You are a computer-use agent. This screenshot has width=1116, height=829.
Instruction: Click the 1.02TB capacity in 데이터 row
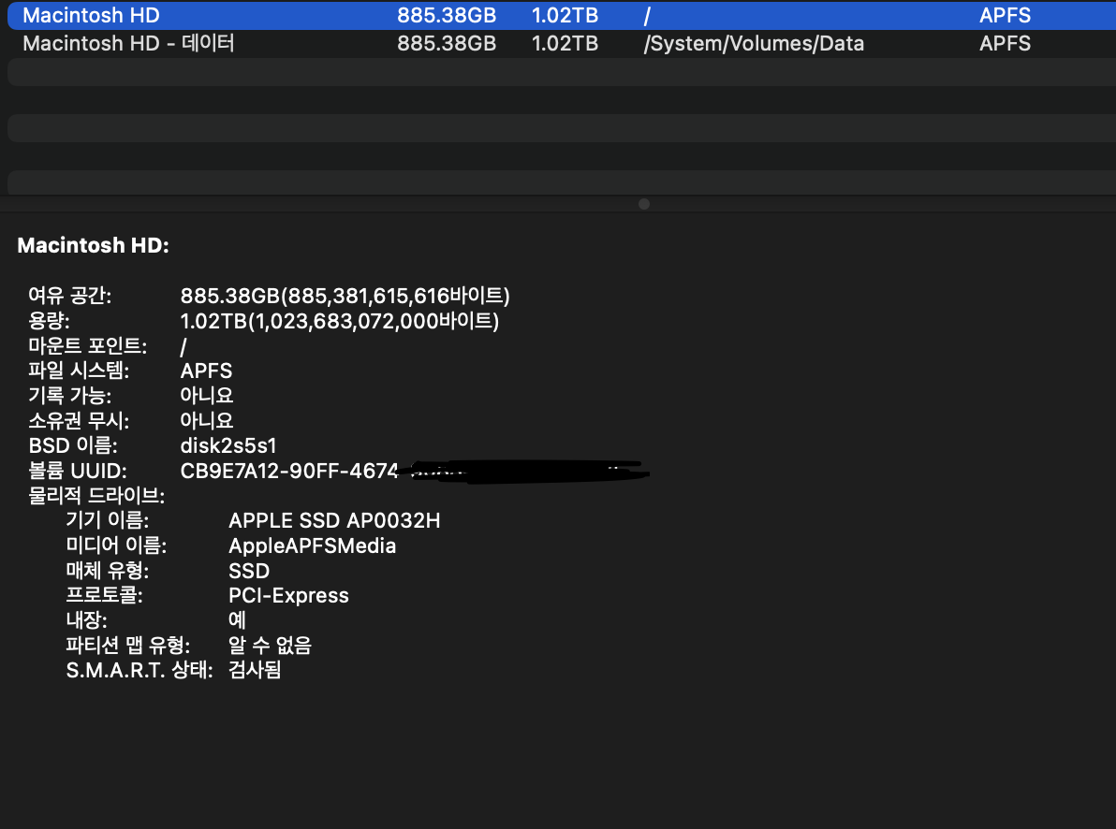(x=565, y=43)
